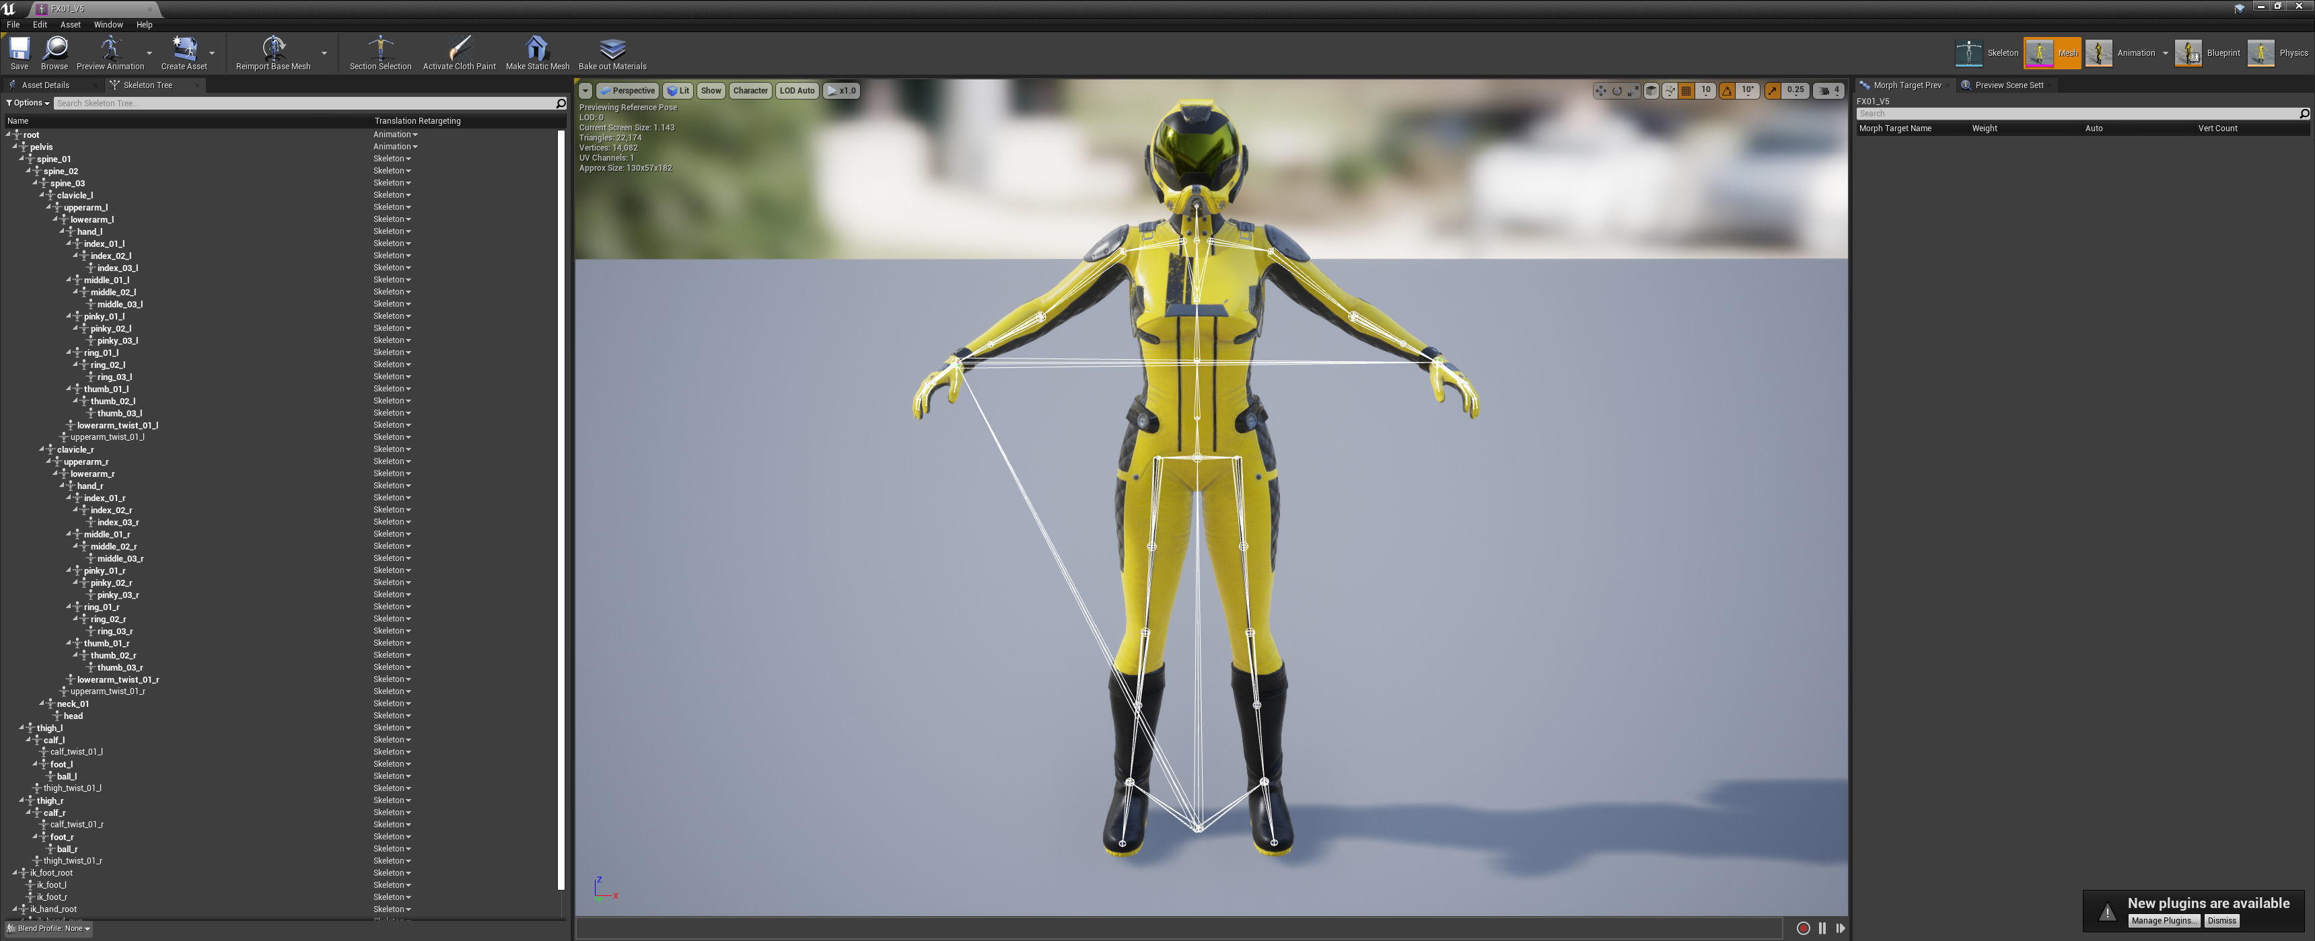
Task: Dismiss the new plugins notification
Action: tap(2221, 920)
